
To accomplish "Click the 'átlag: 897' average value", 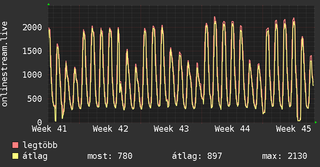I will 197,156.
